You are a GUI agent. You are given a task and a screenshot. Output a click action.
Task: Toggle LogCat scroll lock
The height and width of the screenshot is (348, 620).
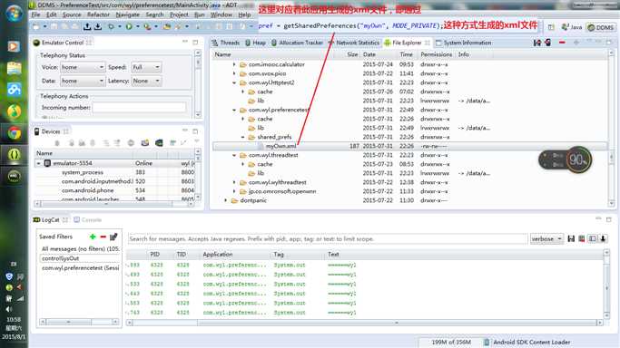coord(603,238)
